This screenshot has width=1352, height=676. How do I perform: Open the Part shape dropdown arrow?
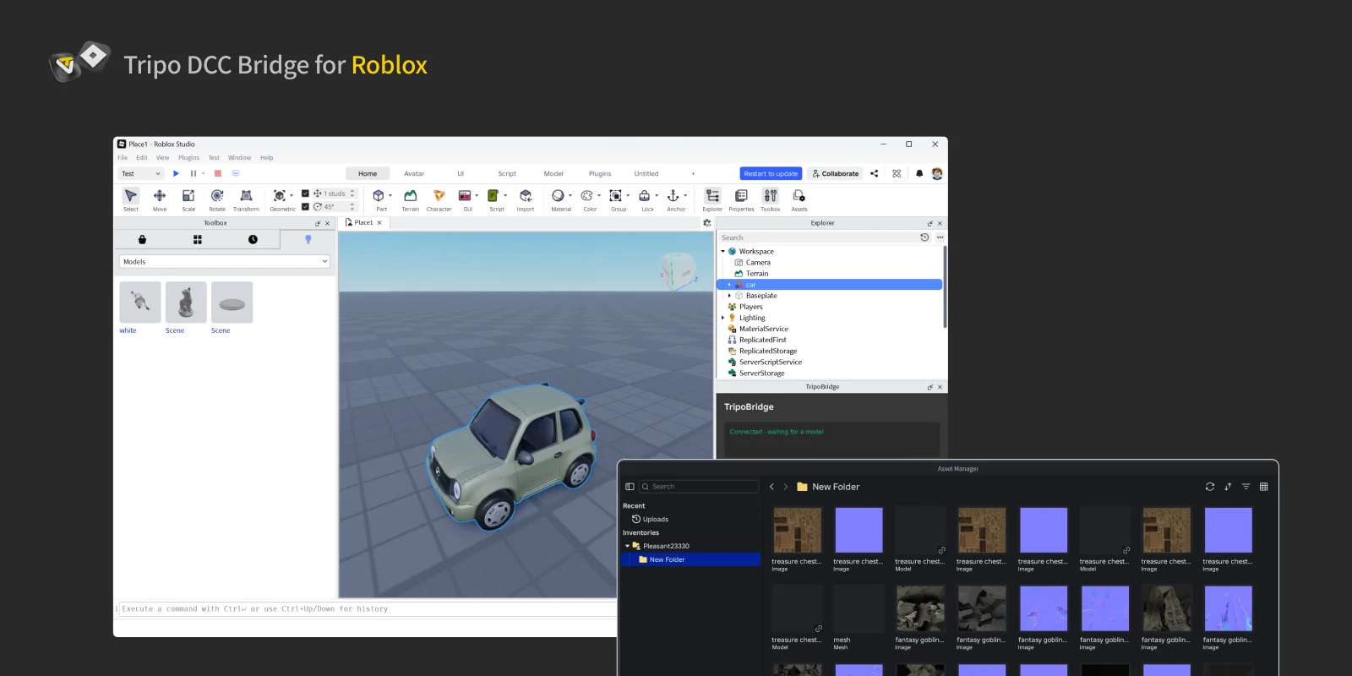(390, 196)
